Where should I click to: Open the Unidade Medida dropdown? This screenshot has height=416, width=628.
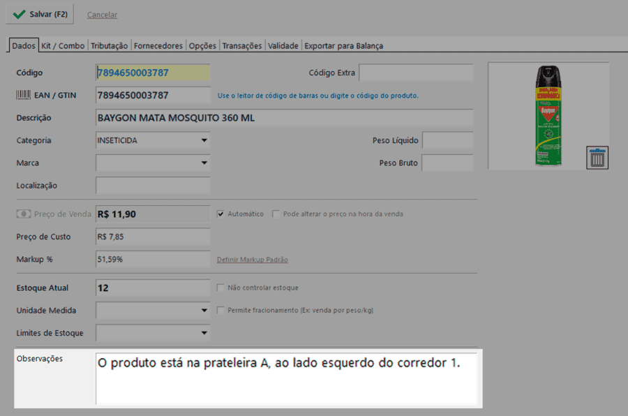tap(153, 310)
